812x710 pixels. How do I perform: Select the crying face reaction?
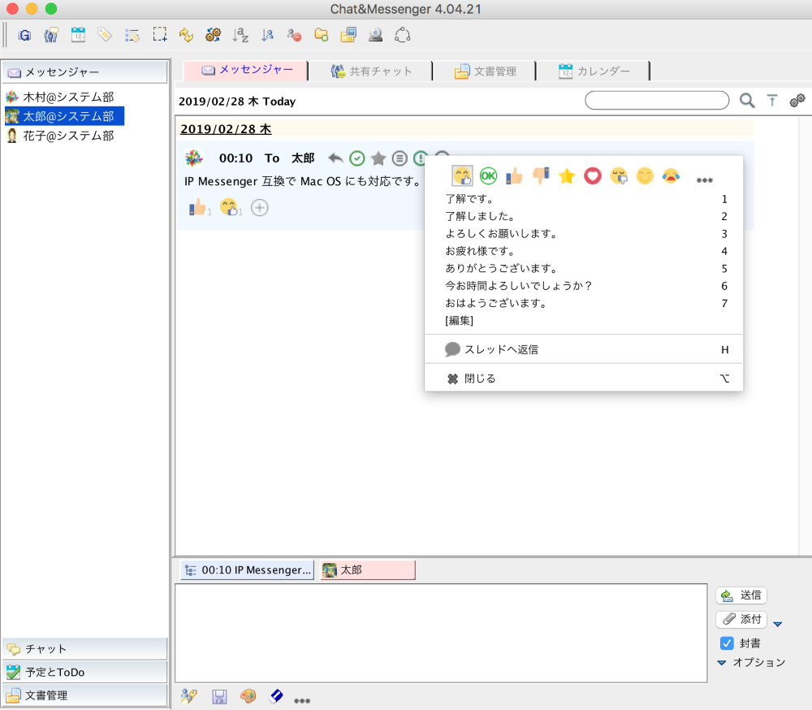coord(672,176)
